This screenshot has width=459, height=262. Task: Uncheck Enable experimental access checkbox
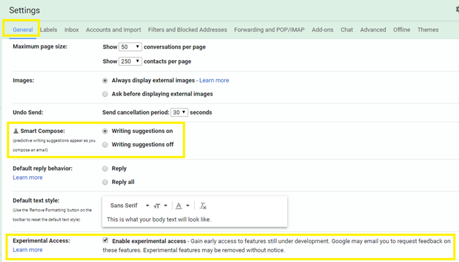point(106,240)
